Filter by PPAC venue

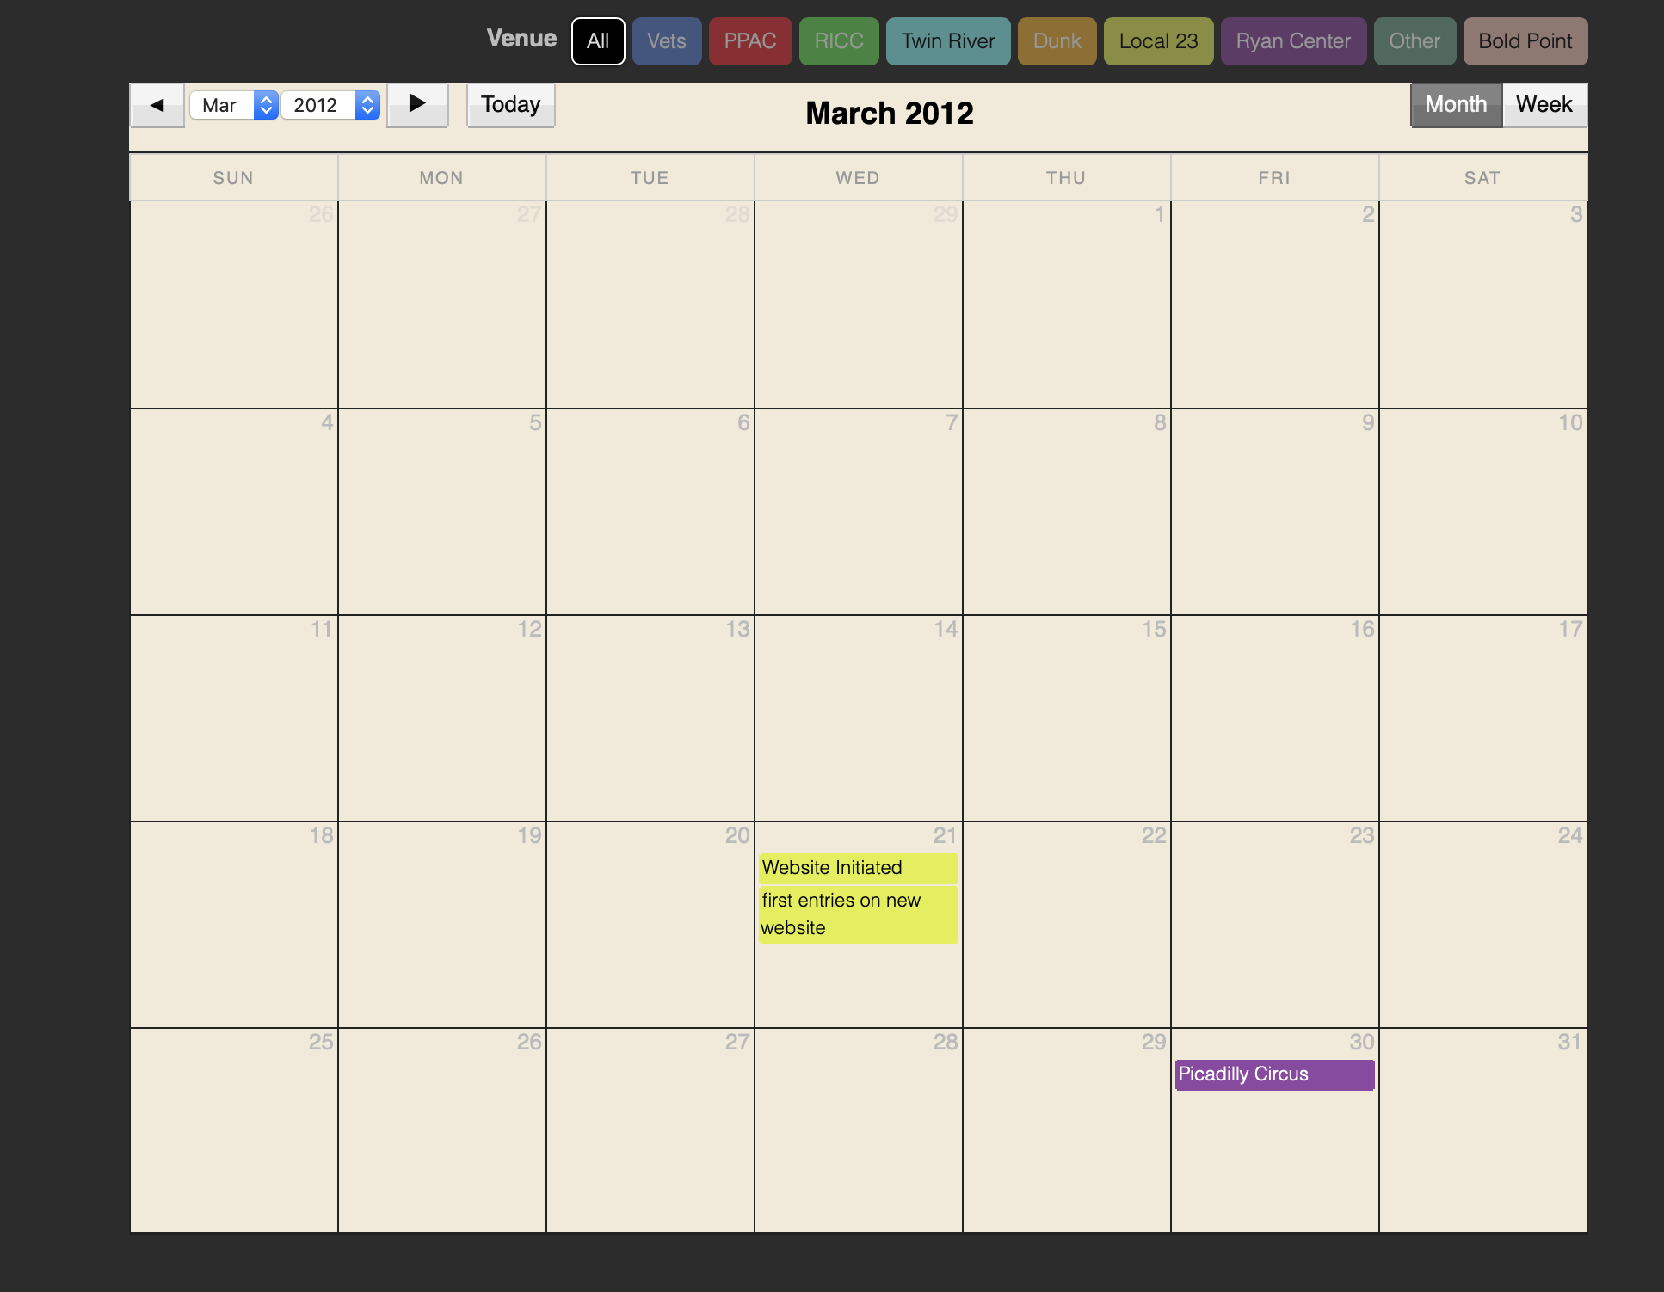[x=749, y=41]
